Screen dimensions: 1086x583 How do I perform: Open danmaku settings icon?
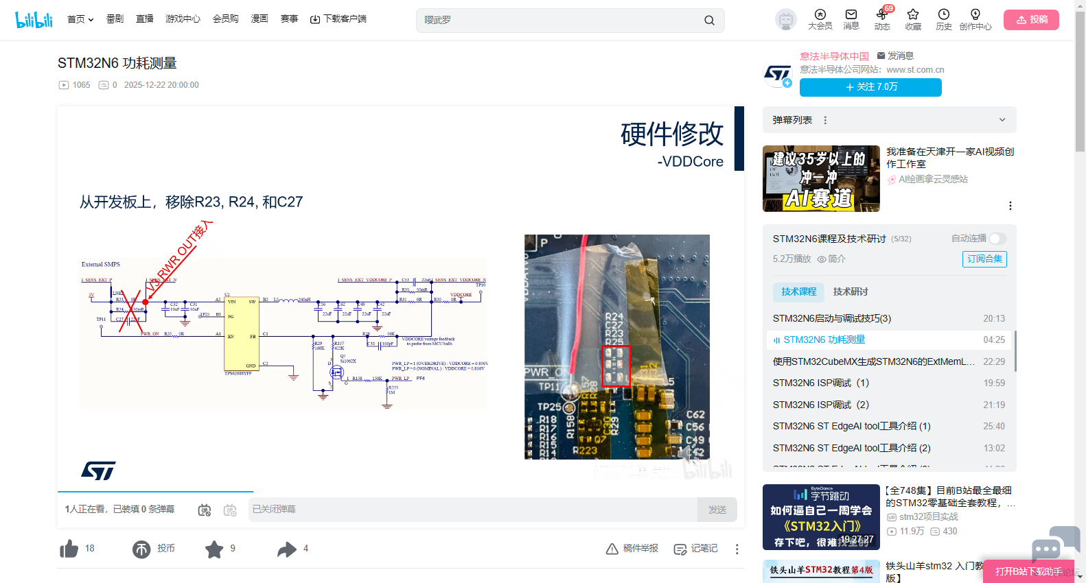pyautogui.click(x=230, y=510)
